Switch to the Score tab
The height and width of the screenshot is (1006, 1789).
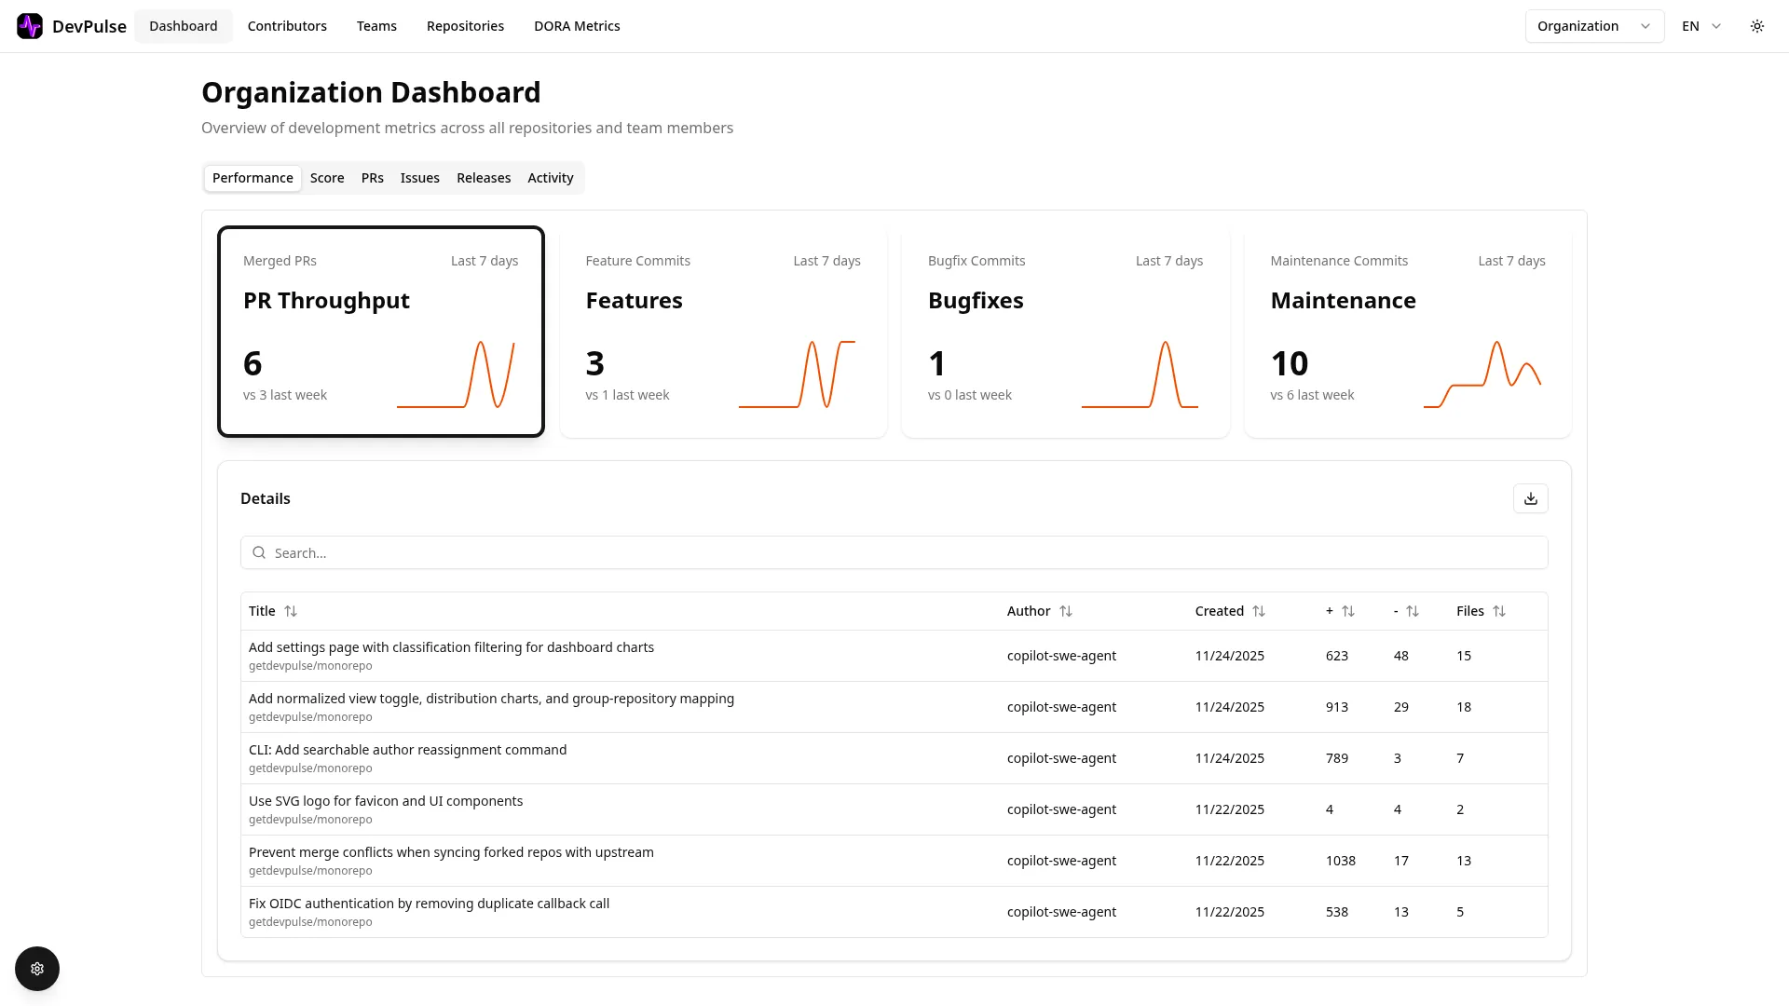click(327, 178)
